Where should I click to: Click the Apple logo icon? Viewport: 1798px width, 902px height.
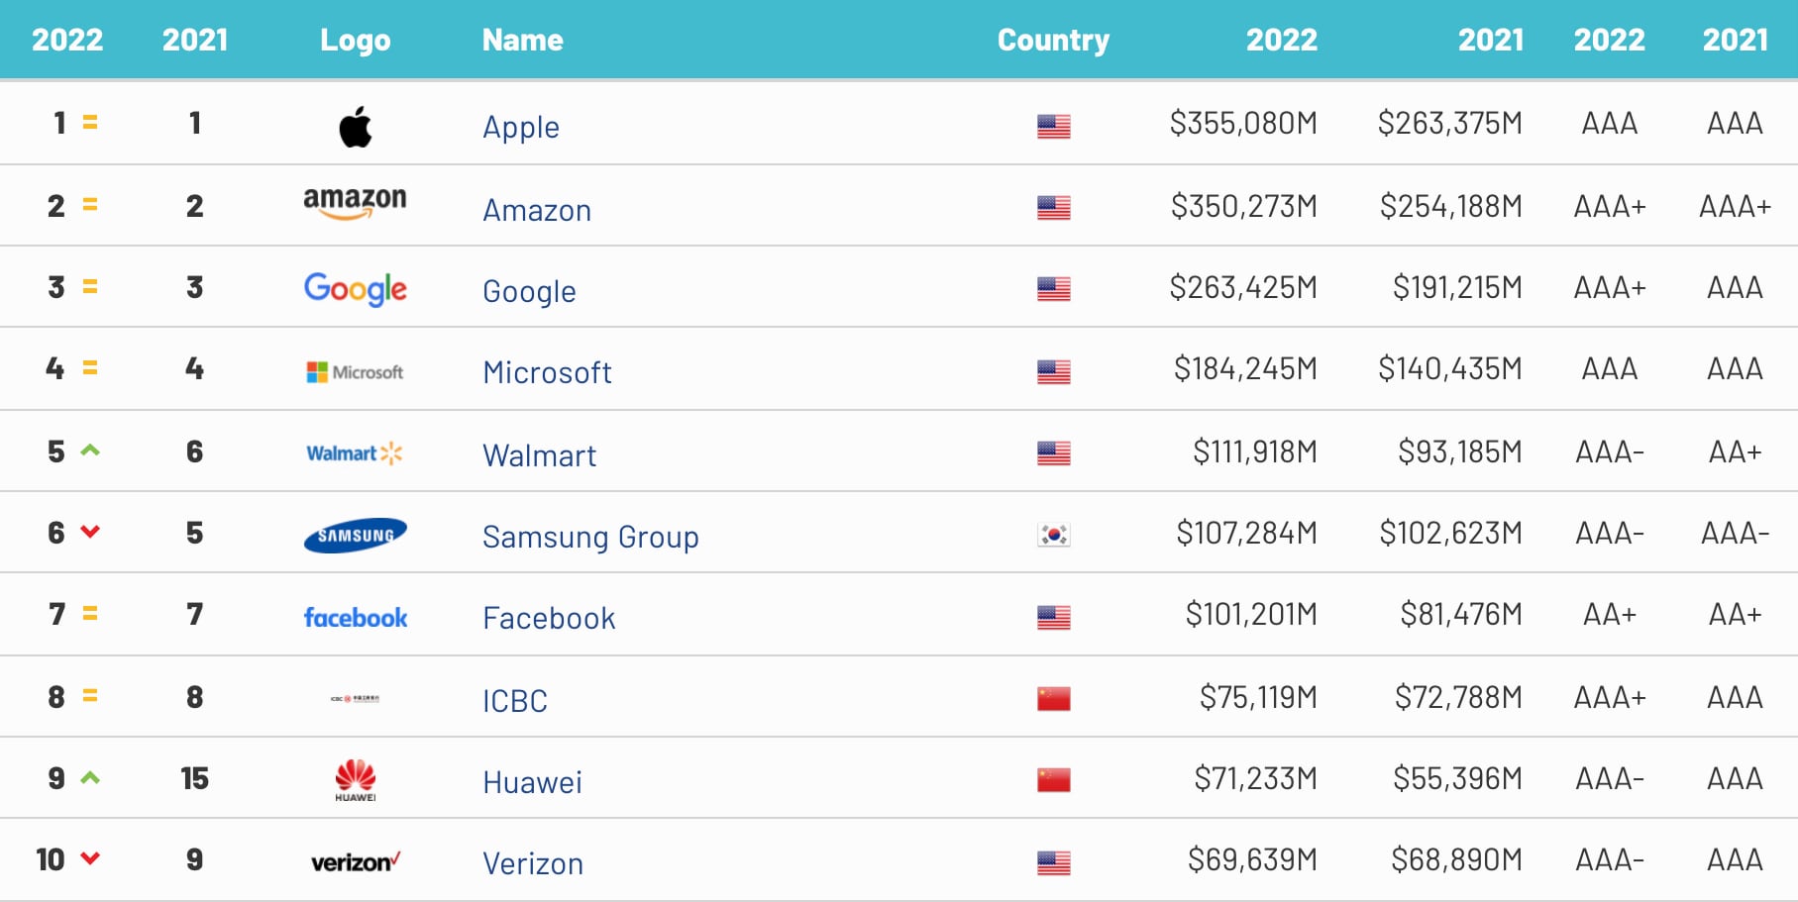tap(356, 127)
